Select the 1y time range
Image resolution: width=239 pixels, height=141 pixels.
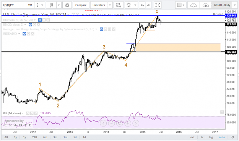click(24, 137)
